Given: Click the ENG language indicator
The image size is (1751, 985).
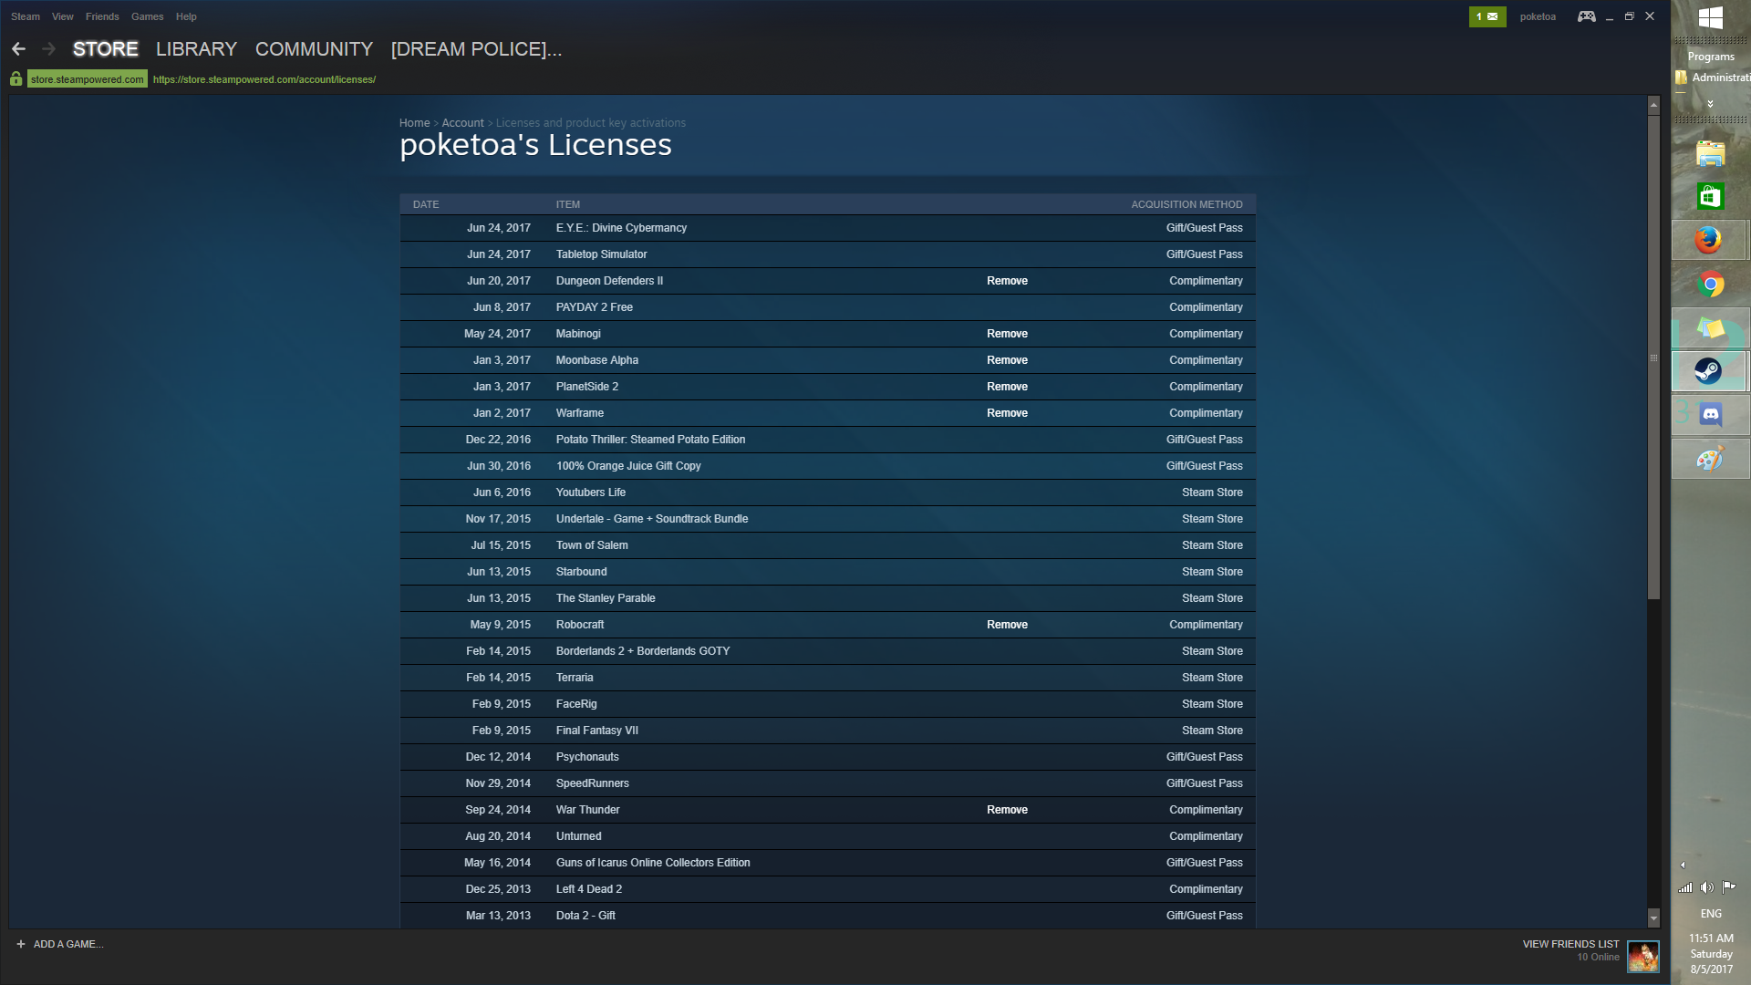Looking at the screenshot, I should coord(1711,914).
